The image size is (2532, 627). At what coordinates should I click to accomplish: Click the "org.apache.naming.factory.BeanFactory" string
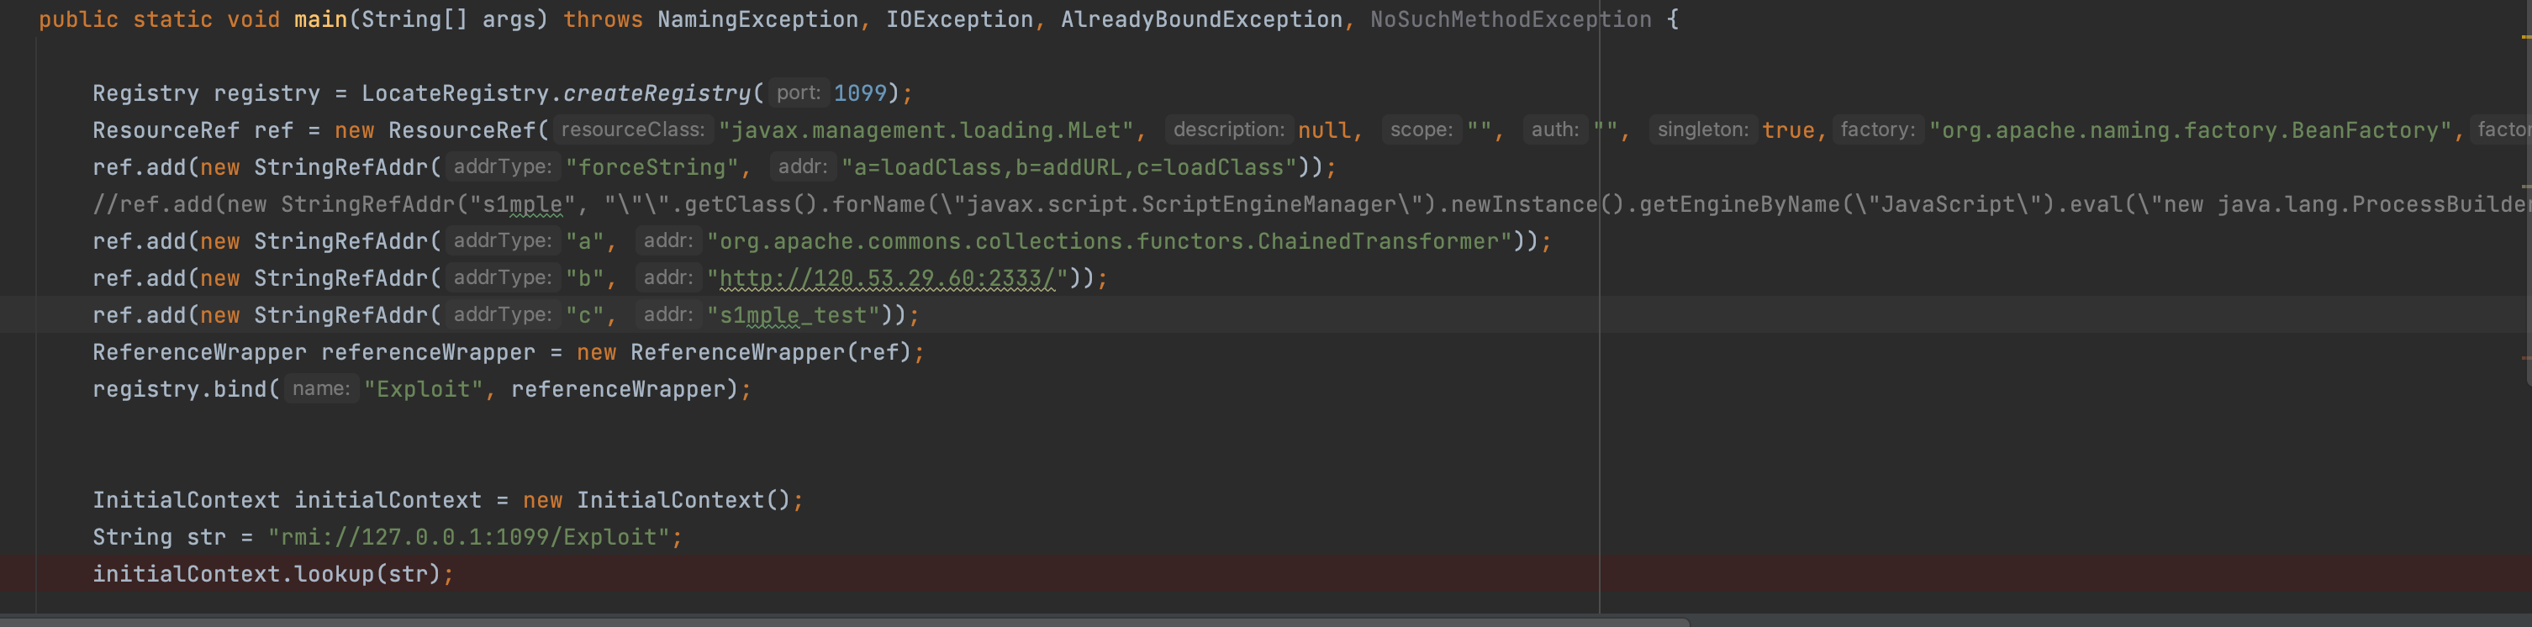click(2190, 131)
